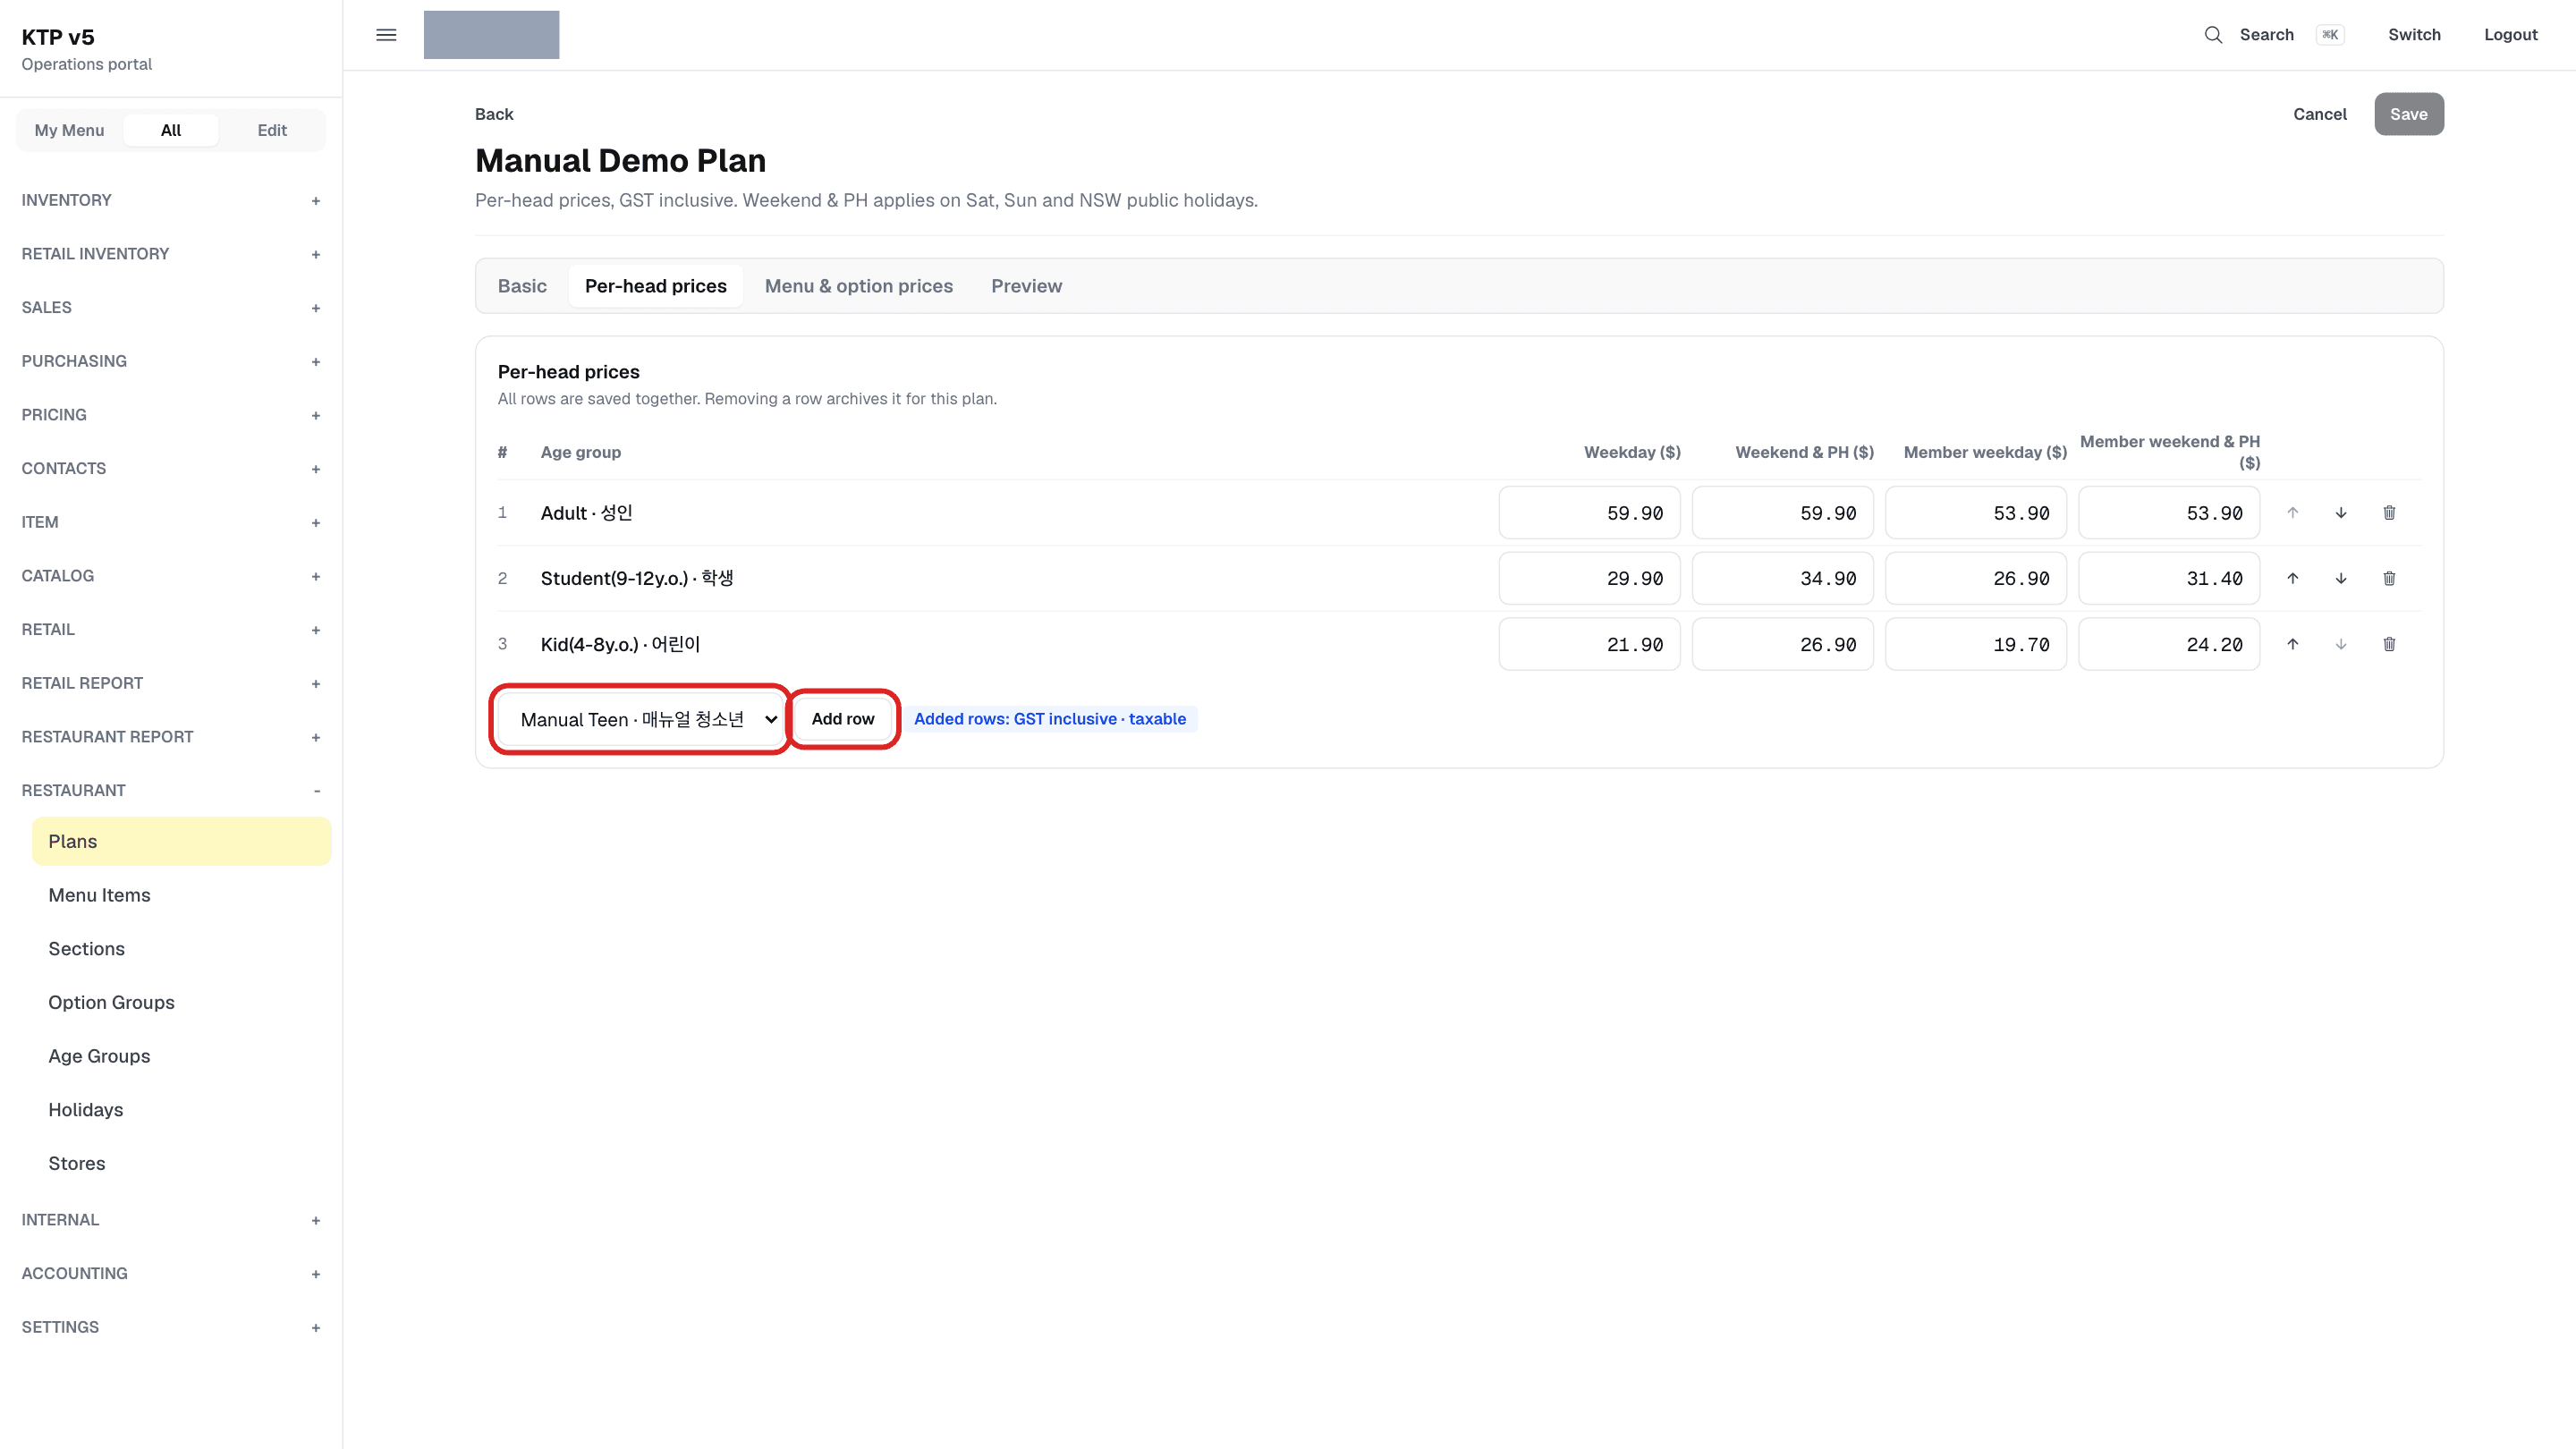Delete the Student row
The width and height of the screenshot is (2576, 1449).
2389,578
